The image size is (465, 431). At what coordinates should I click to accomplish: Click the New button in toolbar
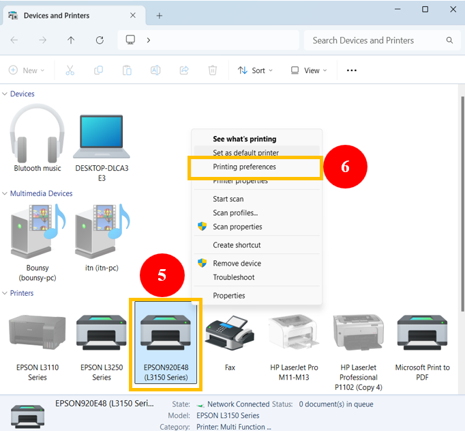point(26,70)
